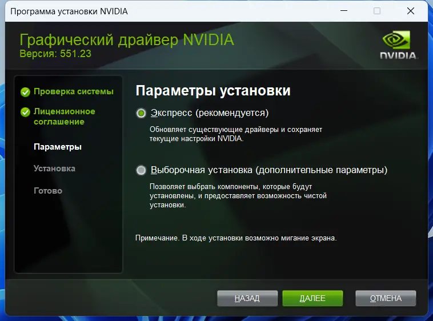The width and height of the screenshot is (433, 321).
Task: Select the Параметры step in sidebar
Action: click(58, 147)
